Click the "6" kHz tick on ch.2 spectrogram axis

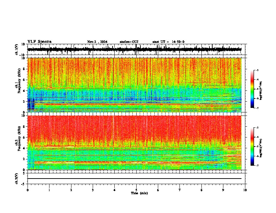click(24, 137)
